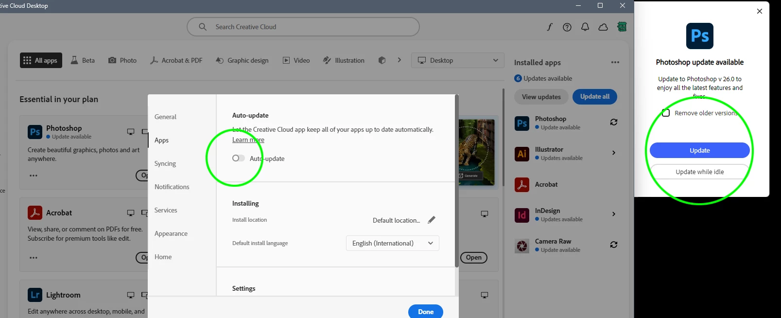Open Appearance preferences section
The width and height of the screenshot is (781, 318).
[171, 233]
